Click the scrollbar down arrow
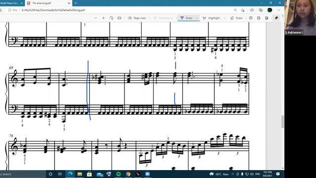Screen dimensions: 316x178 pyautogui.click(x=283, y=168)
